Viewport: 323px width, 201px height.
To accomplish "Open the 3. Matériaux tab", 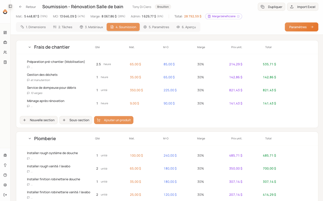I will coord(91,27).
